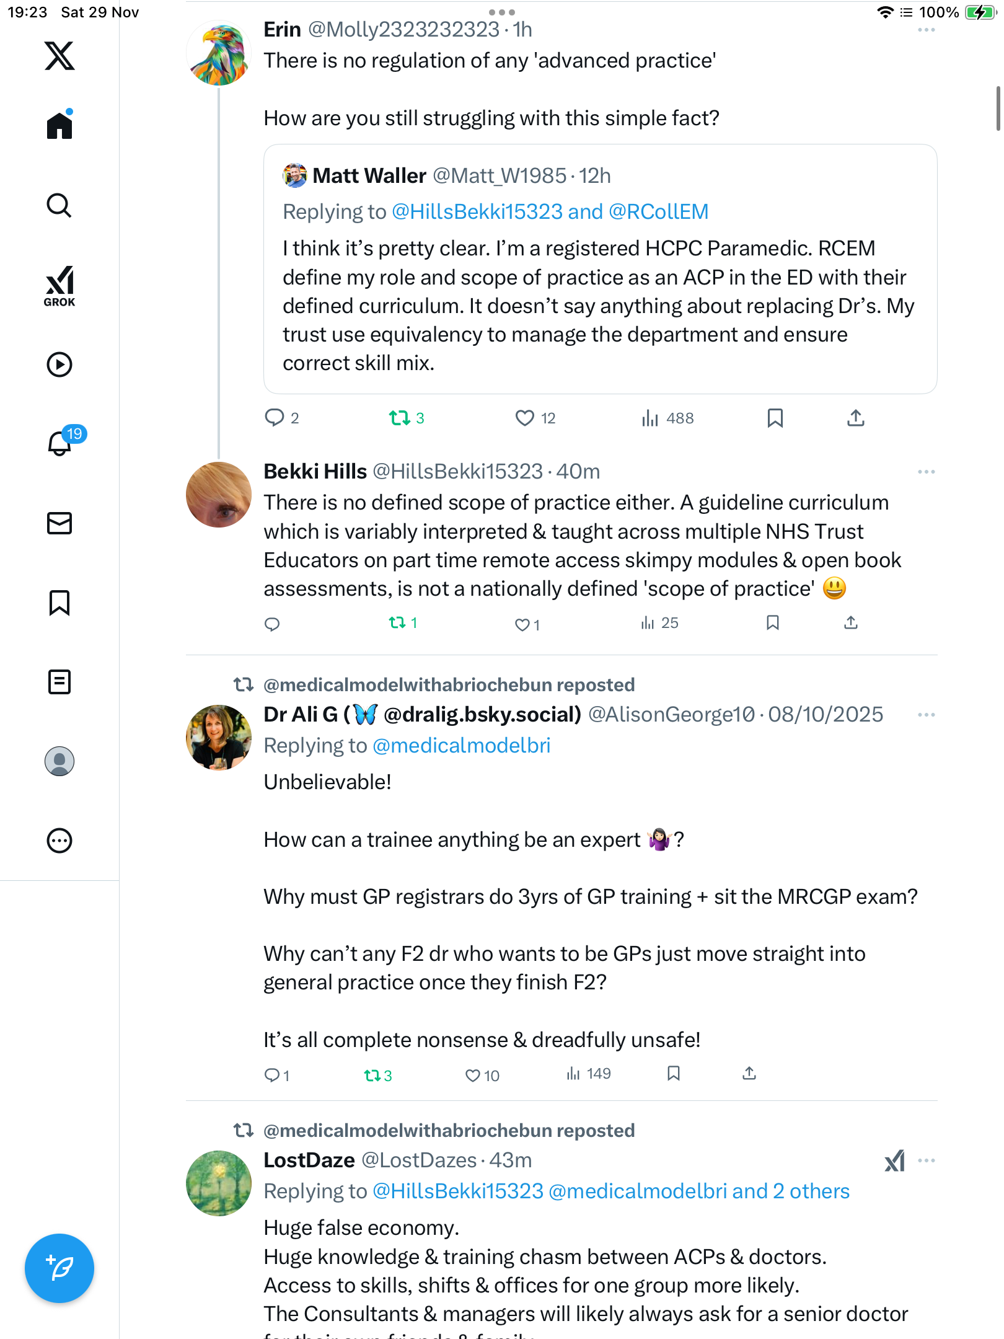Open the Search magnifier in sidebar
The height and width of the screenshot is (1339, 1004).
coord(59,206)
